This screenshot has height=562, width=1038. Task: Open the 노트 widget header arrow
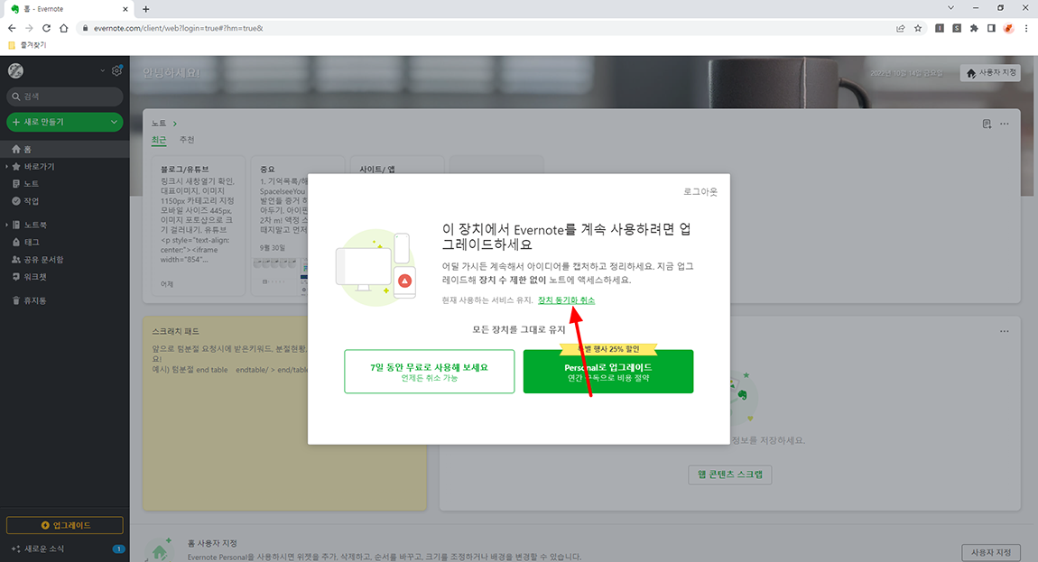[175, 124]
